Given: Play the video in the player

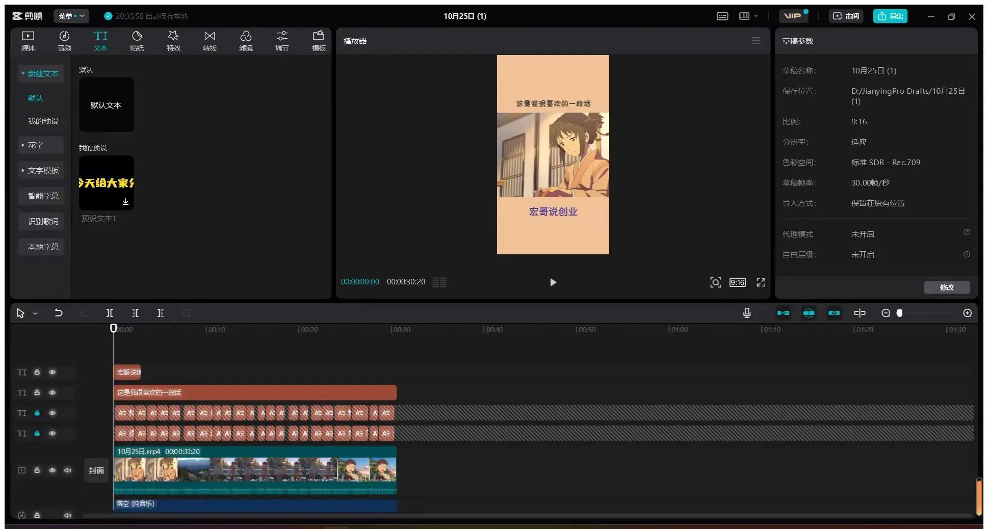Looking at the screenshot, I should [x=553, y=282].
